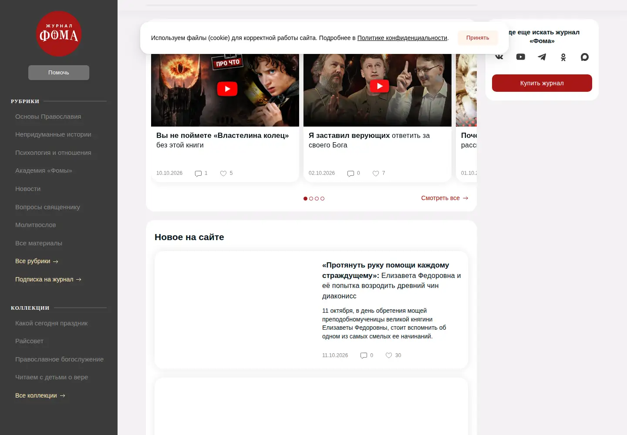Screen dimensions: 627x435
Task: Open «Вы не поймете «Властелина колец»» title
Action: [222, 140]
